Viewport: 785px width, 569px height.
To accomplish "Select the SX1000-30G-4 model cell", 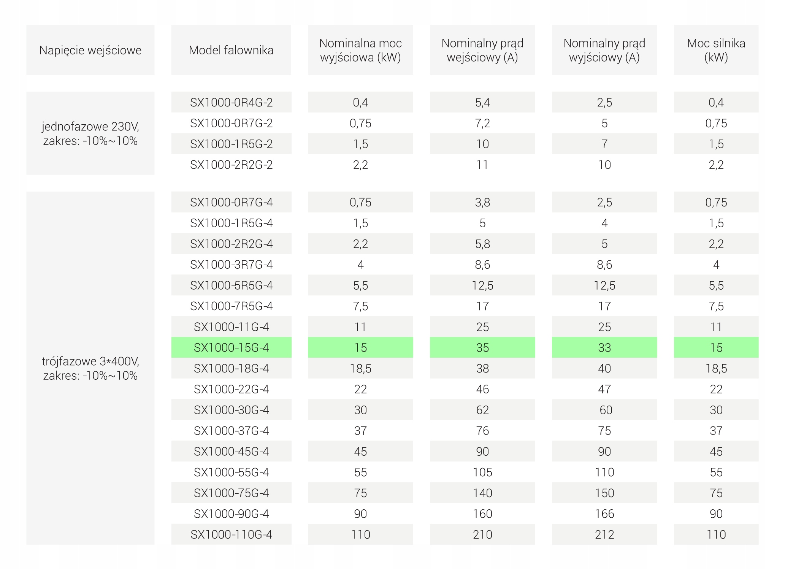I will point(231,410).
